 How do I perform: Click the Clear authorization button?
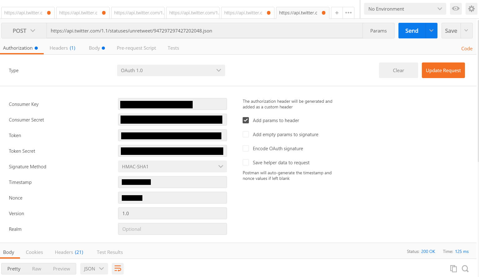pos(398,70)
